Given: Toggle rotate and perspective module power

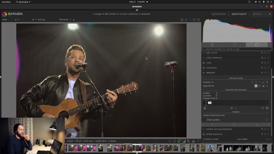Looking at the screenshot, I should coord(204,129).
